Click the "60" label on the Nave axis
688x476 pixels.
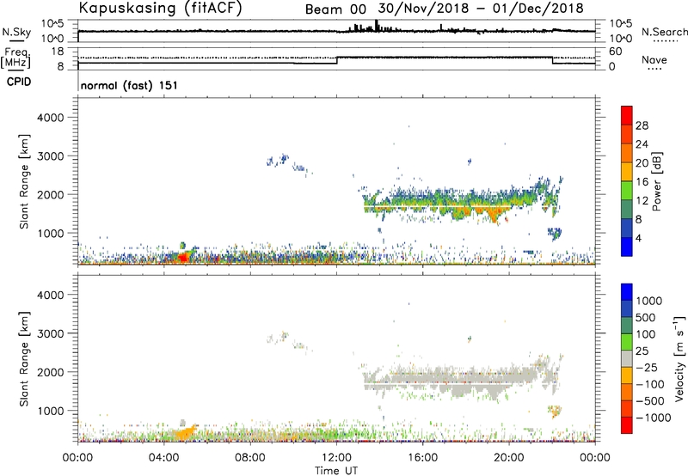(616, 52)
